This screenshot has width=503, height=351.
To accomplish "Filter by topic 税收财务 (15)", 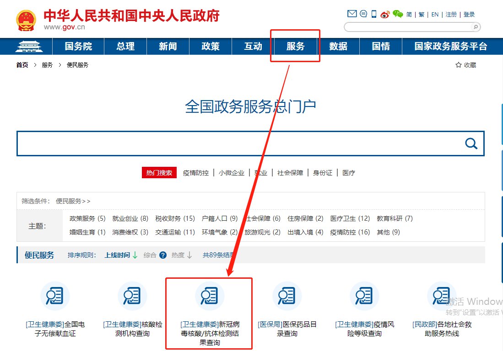I will click(175, 218).
